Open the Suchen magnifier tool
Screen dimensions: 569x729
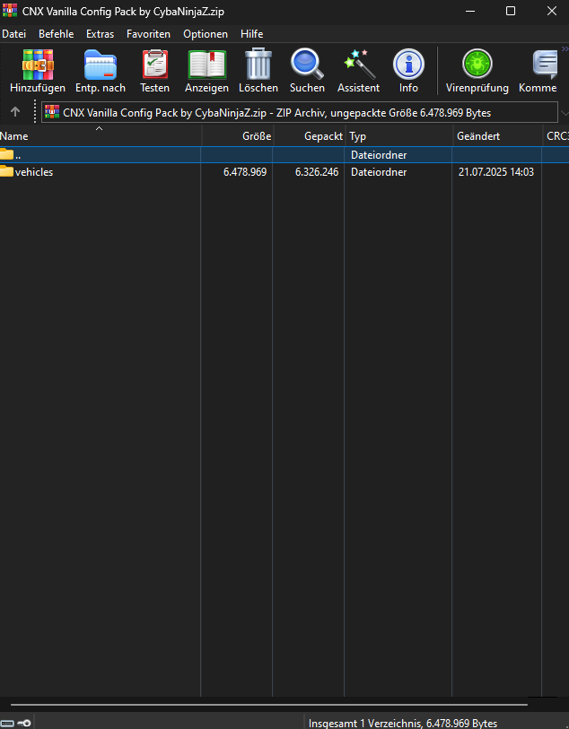(x=307, y=64)
